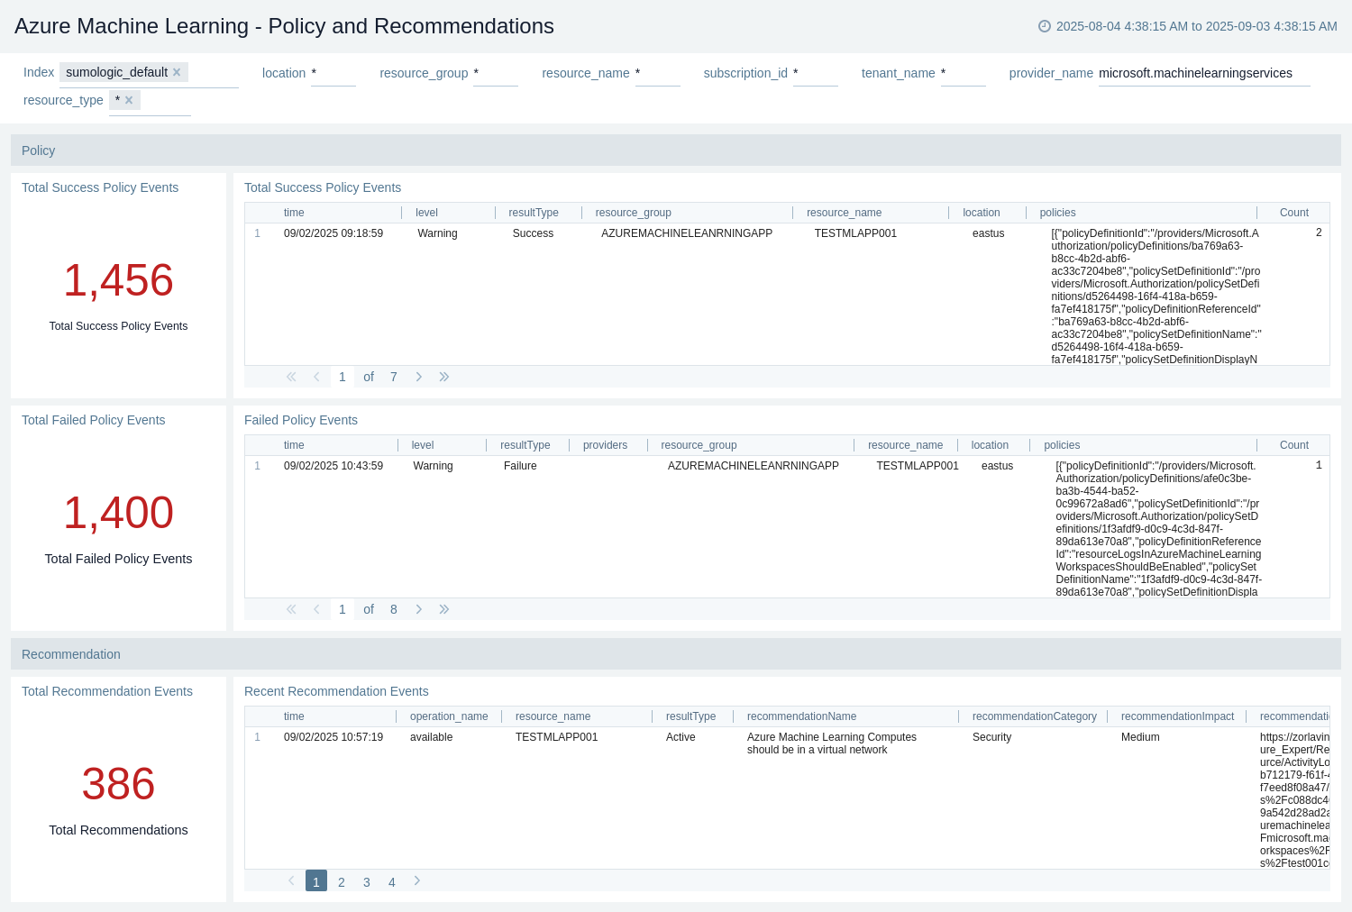This screenshot has height=912, width=1352.
Task: Sort Failed Policy Events by resource_name column
Action: pyautogui.click(x=905, y=445)
